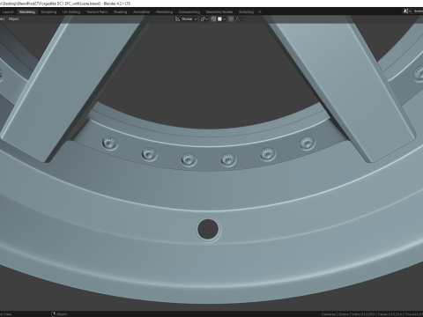The image size is (423, 317).
Task: Add a new workspace with plus icon
Action: [x=260, y=12]
